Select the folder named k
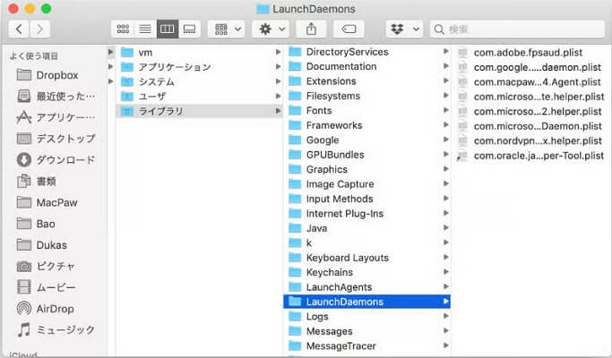The height and width of the screenshot is (358, 612). pyautogui.click(x=366, y=243)
